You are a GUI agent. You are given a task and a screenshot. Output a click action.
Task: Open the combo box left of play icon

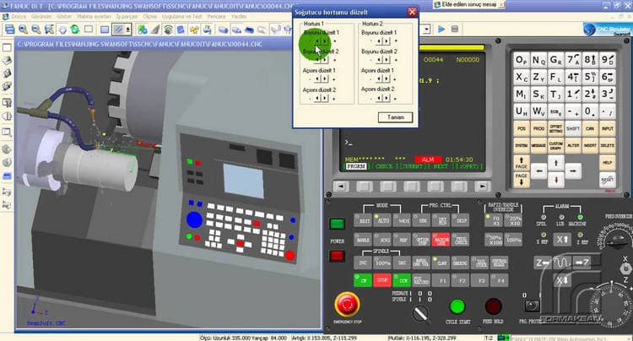426,29
